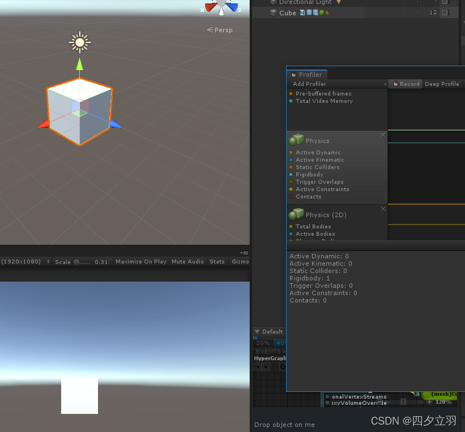Enable Maximize On Play
This screenshot has height=432, width=465.
(x=140, y=262)
